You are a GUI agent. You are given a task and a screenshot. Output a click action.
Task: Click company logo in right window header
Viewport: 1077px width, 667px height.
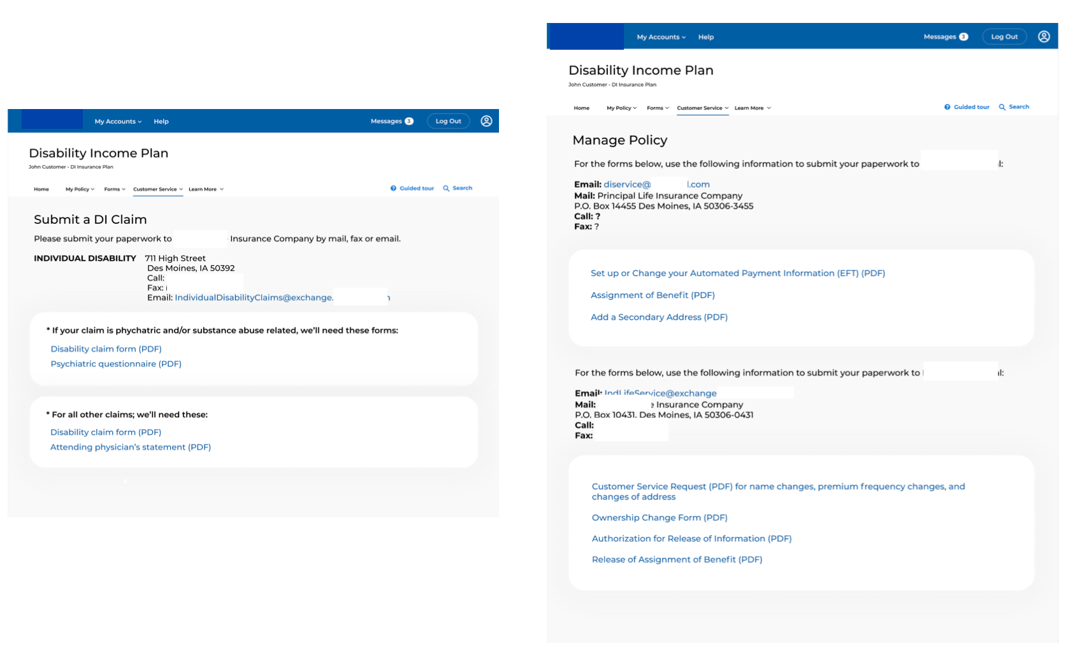[x=587, y=36]
